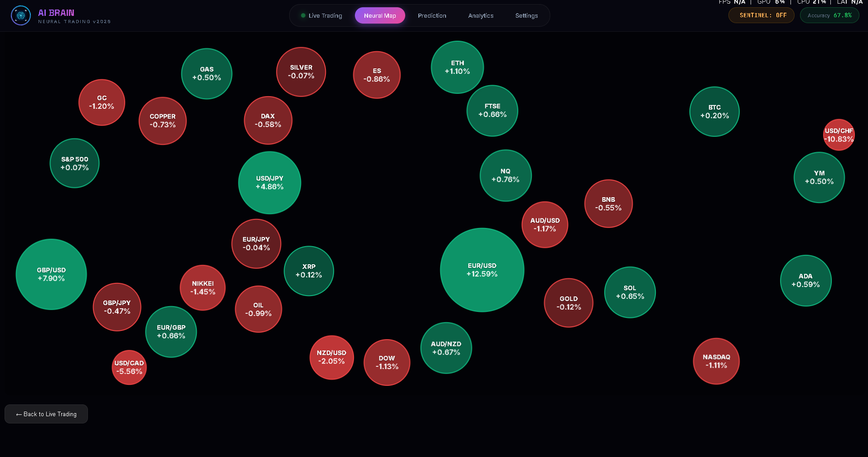Select the active Neural Map tab
This screenshot has height=457, width=868.
(x=380, y=16)
